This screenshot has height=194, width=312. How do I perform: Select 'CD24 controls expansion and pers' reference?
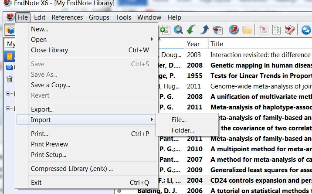[261, 180]
